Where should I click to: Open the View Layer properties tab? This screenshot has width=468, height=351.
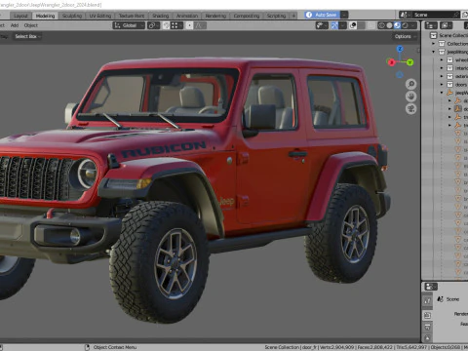click(x=427, y=338)
